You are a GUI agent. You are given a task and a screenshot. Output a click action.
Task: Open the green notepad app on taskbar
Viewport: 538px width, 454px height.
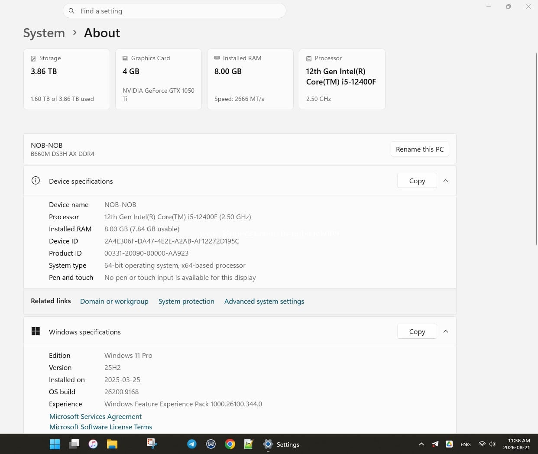(x=249, y=444)
